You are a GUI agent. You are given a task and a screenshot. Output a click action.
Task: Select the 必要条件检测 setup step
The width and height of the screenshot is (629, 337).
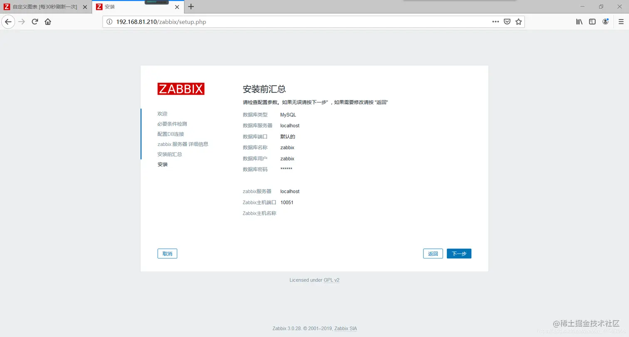coord(172,124)
